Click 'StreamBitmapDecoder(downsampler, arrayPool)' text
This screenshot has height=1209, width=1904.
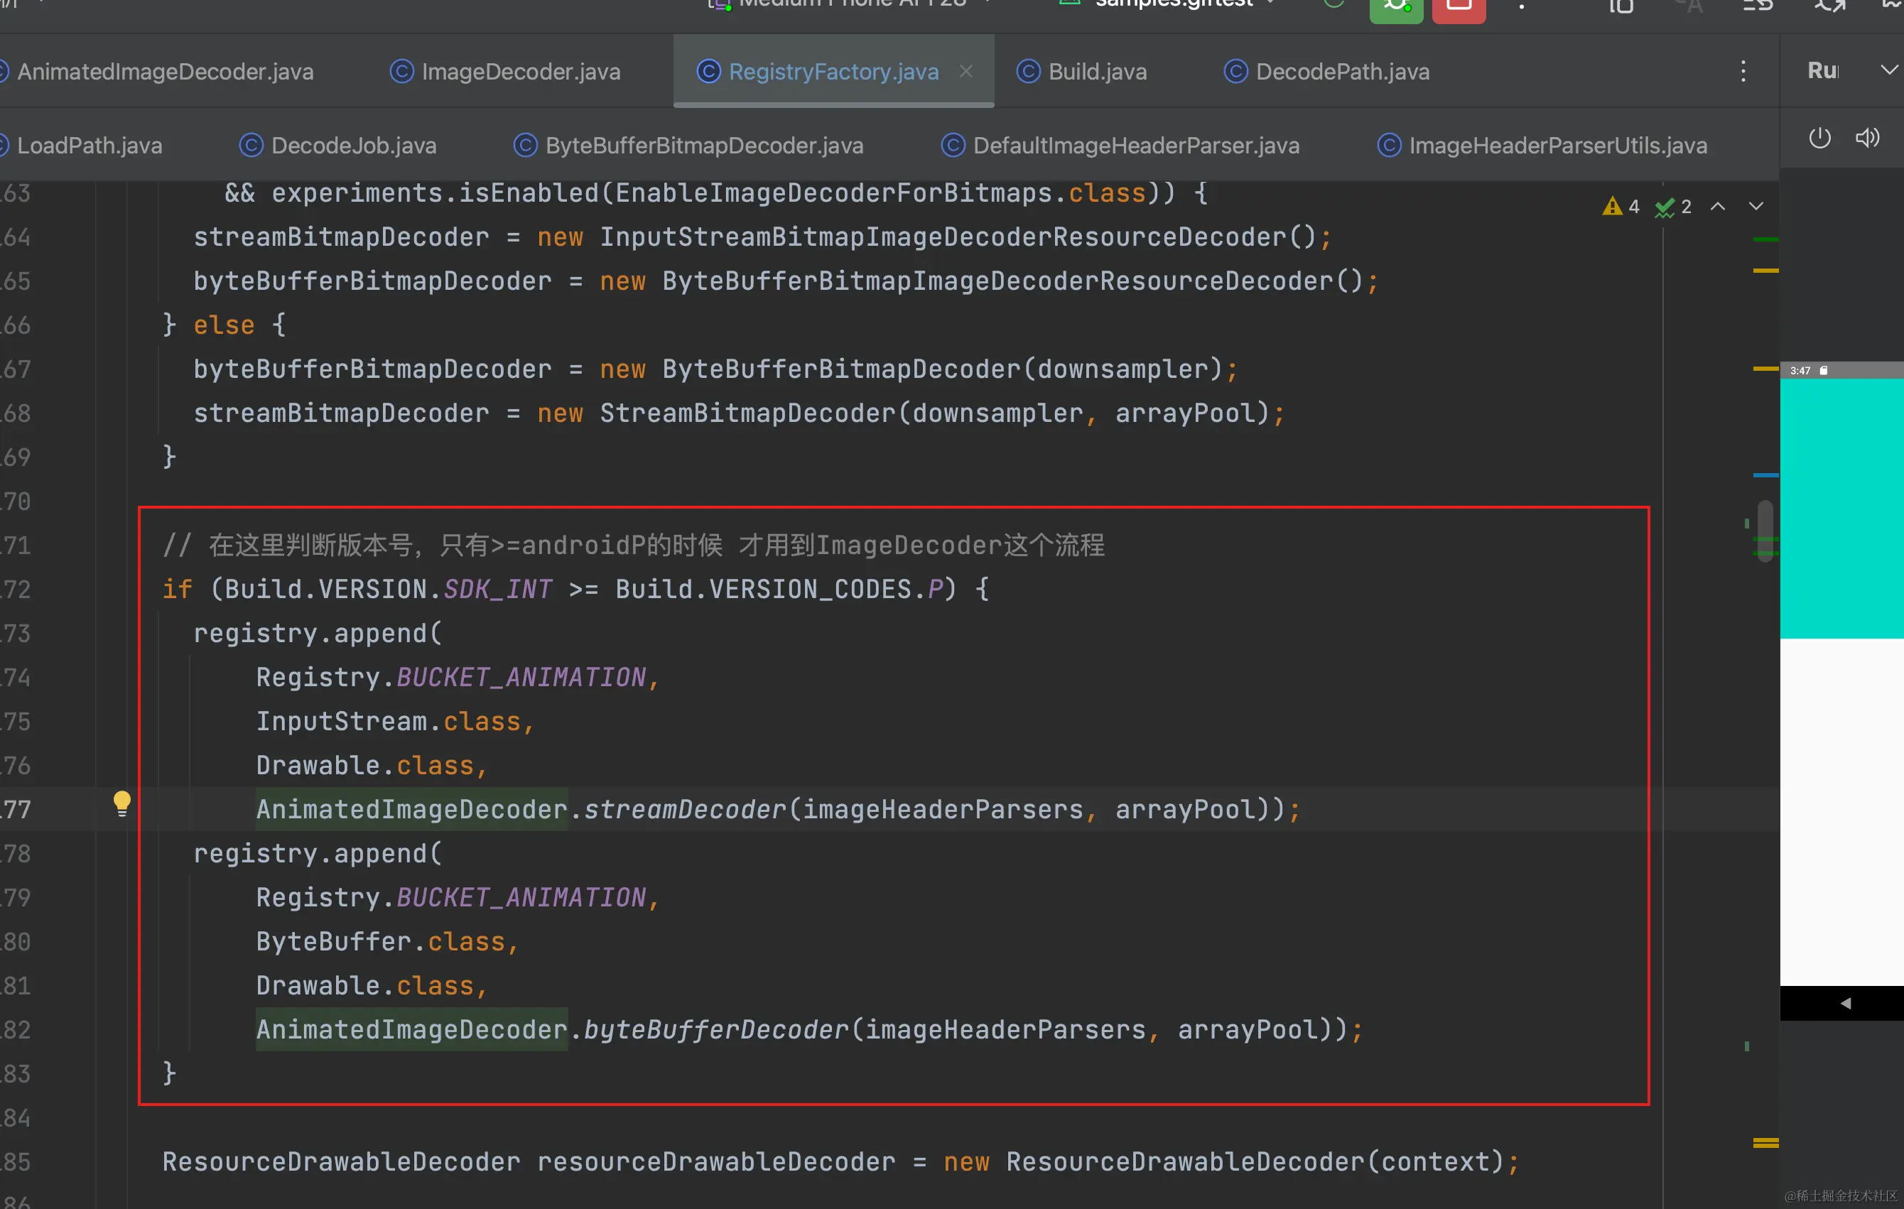(935, 413)
